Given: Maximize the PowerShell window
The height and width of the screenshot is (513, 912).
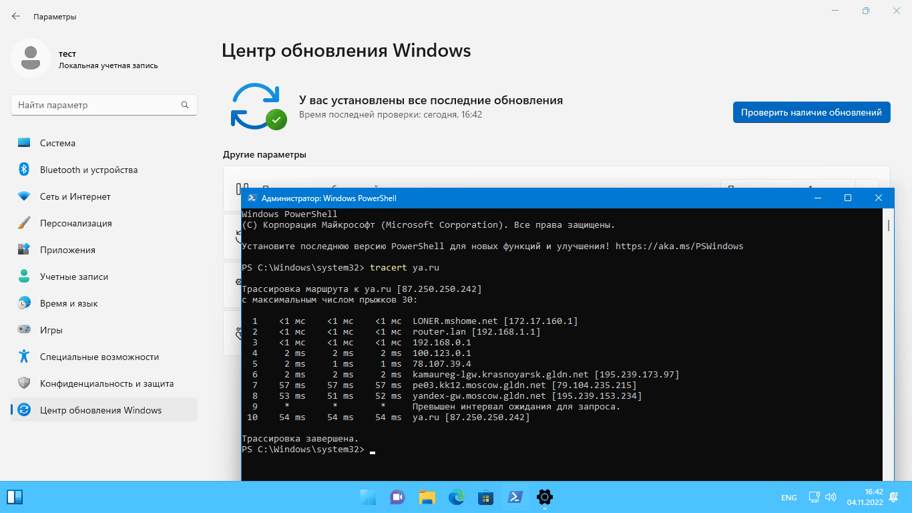Looking at the screenshot, I should (x=848, y=198).
